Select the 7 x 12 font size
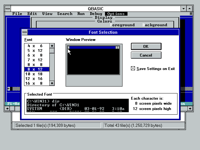The width and height of the screenshot is (200, 150). (37, 60)
